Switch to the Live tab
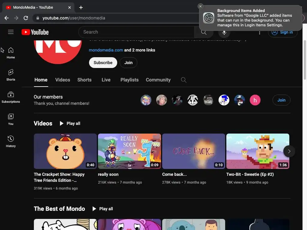Screen dimensions: 307x230 coord(106,80)
